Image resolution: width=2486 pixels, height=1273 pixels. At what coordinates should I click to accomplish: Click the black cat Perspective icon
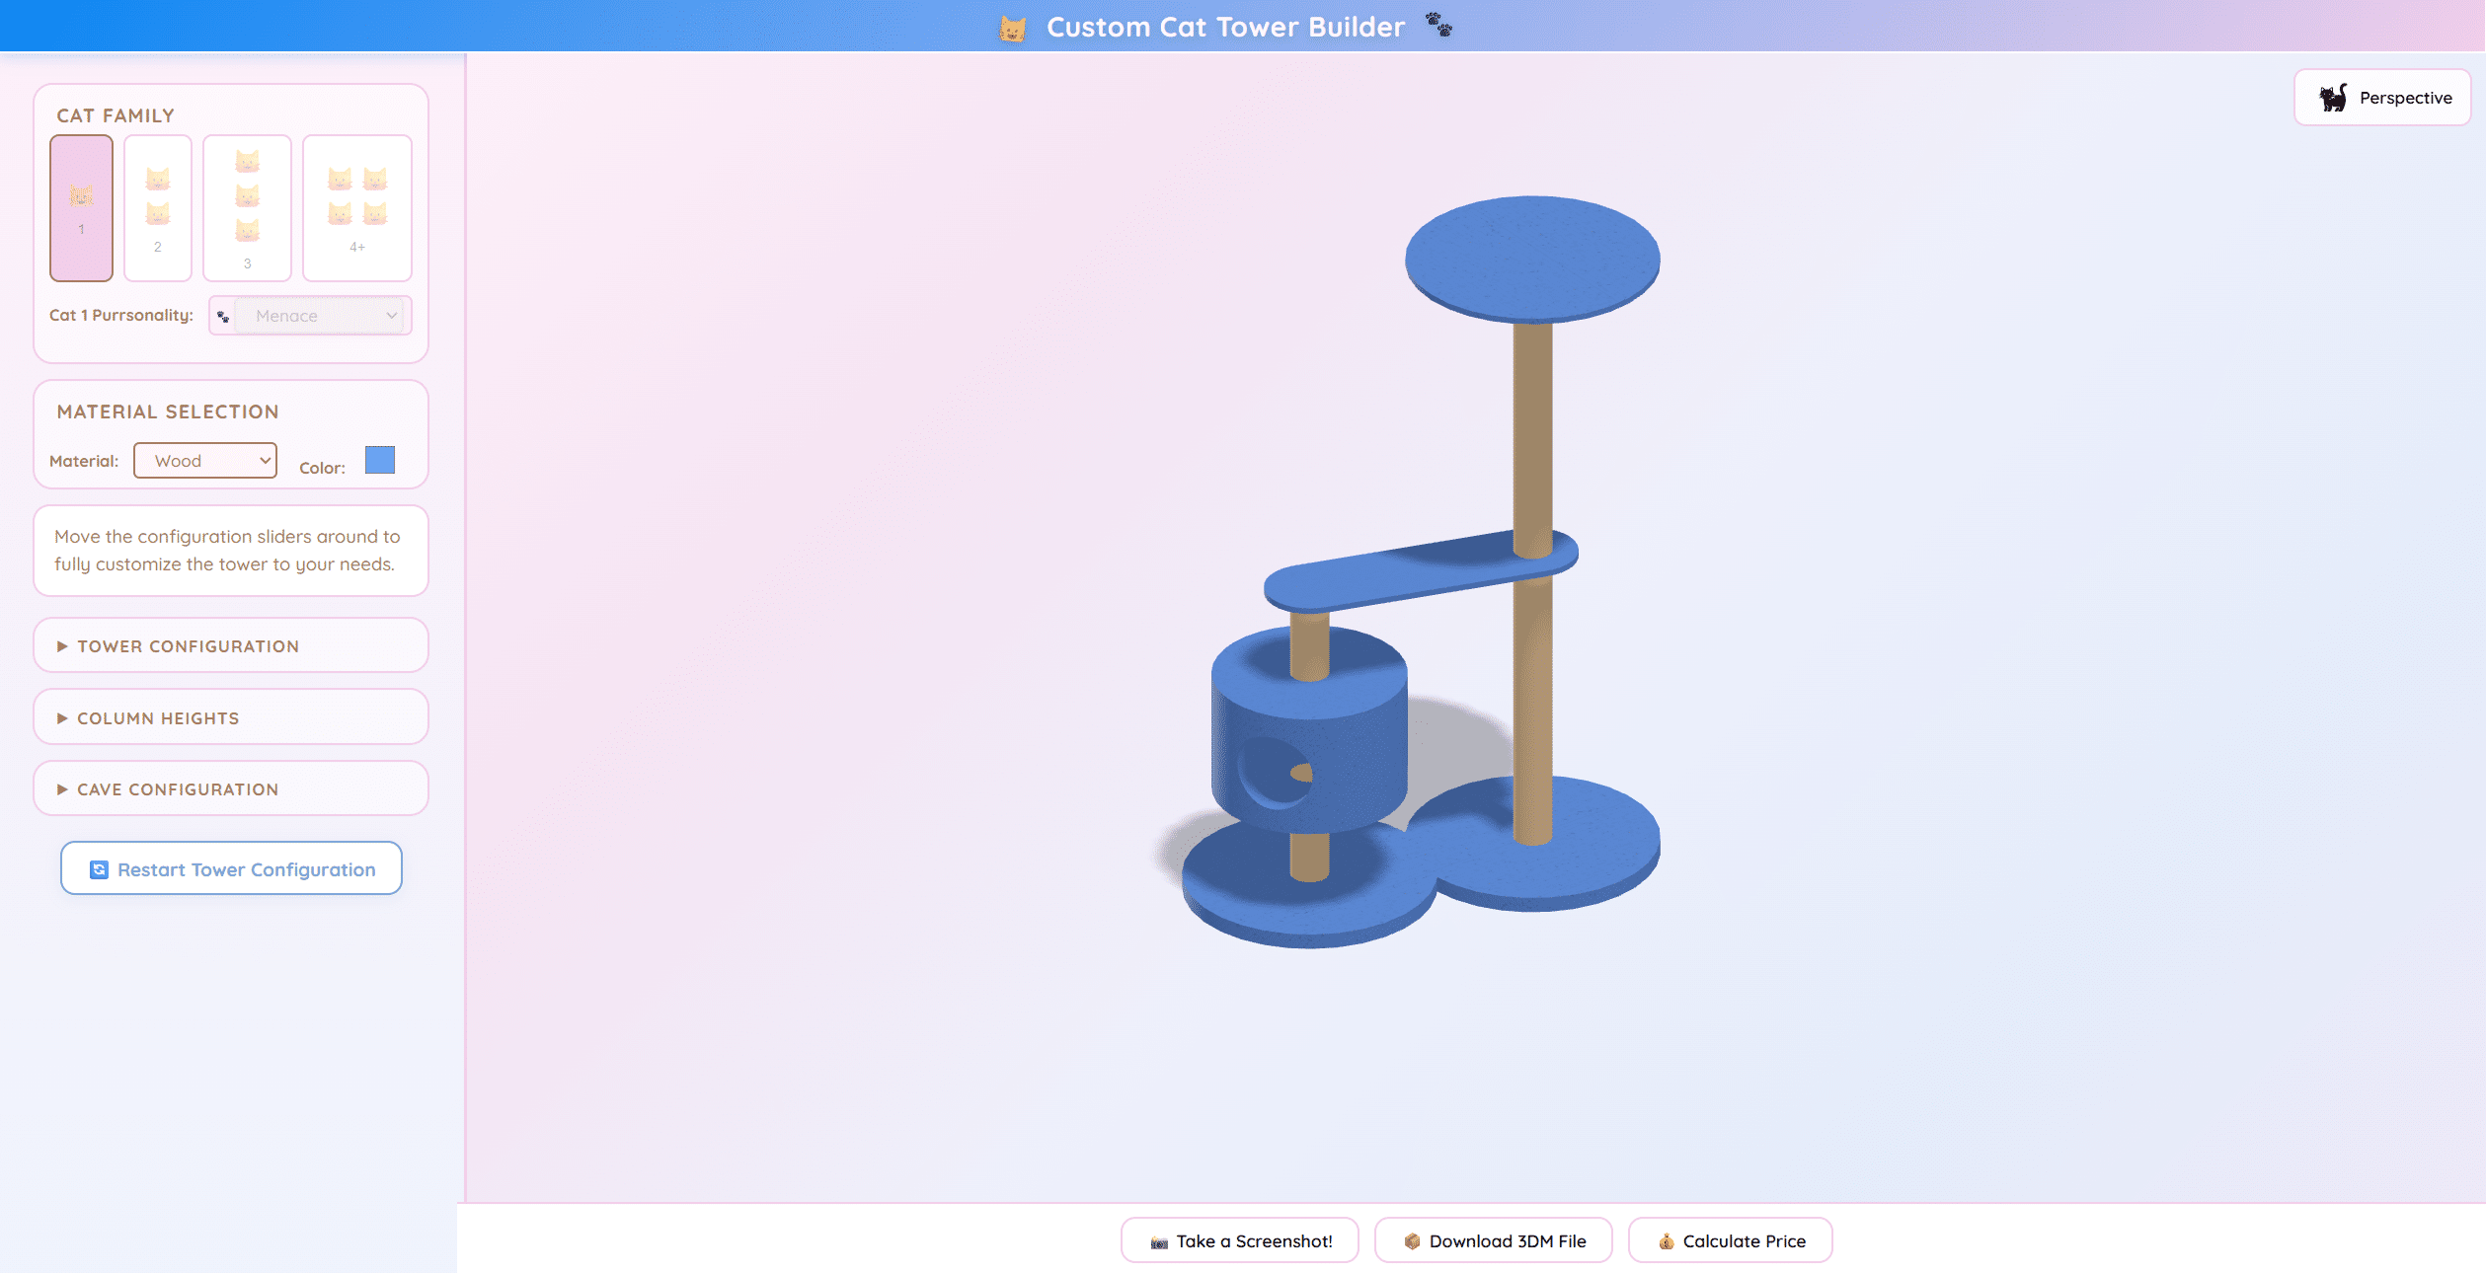pyautogui.click(x=2333, y=98)
